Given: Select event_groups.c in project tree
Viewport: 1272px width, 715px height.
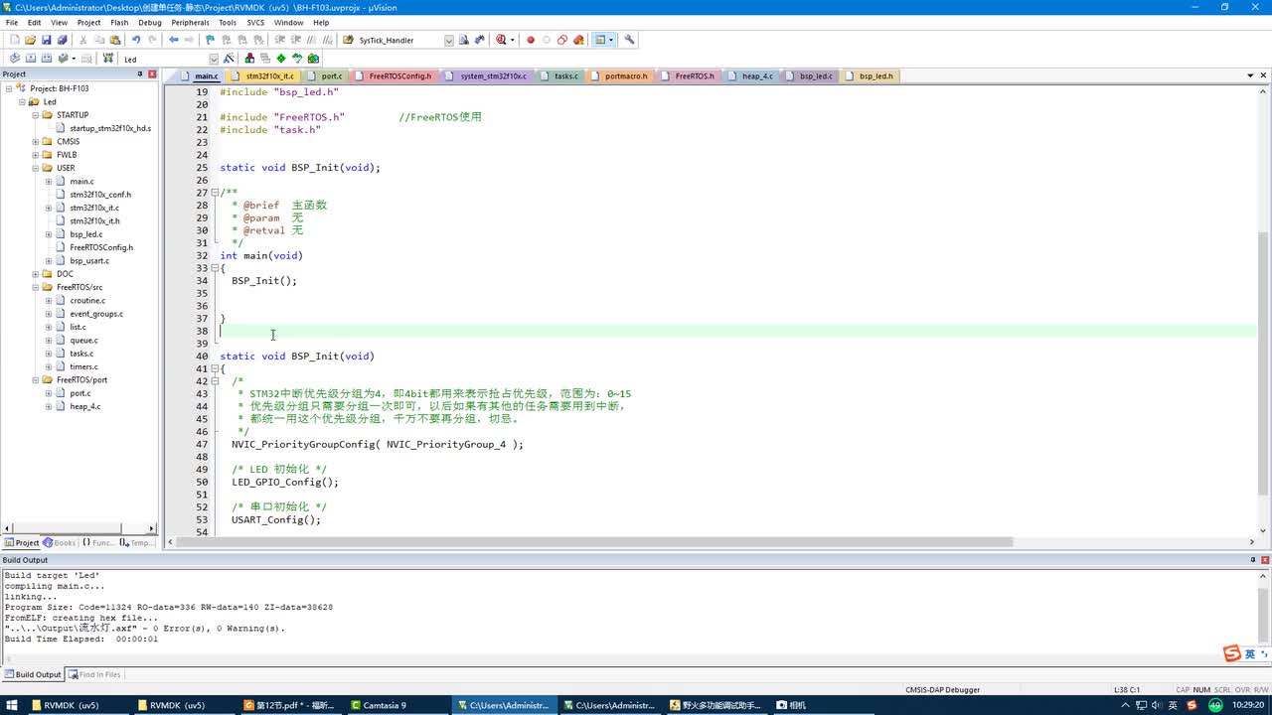Looking at the screenshot, I should [96, 314].
